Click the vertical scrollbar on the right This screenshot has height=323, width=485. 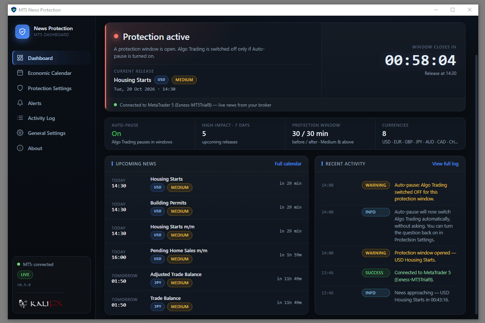pos(477,184)
